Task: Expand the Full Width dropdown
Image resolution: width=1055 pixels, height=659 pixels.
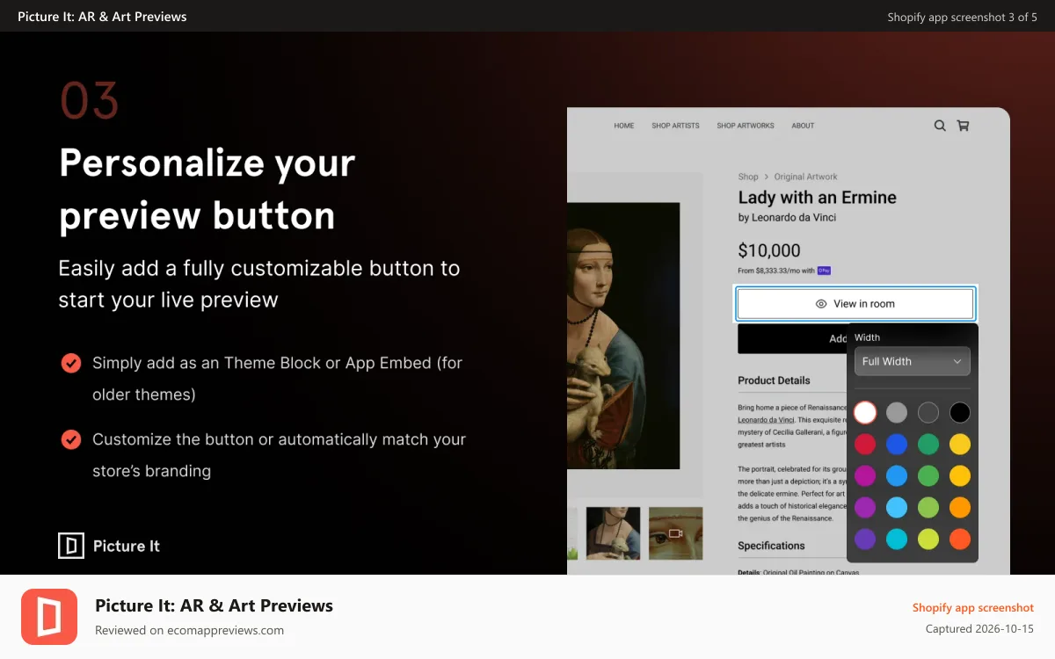Action: pyautogui.click(x=913, y=361)
